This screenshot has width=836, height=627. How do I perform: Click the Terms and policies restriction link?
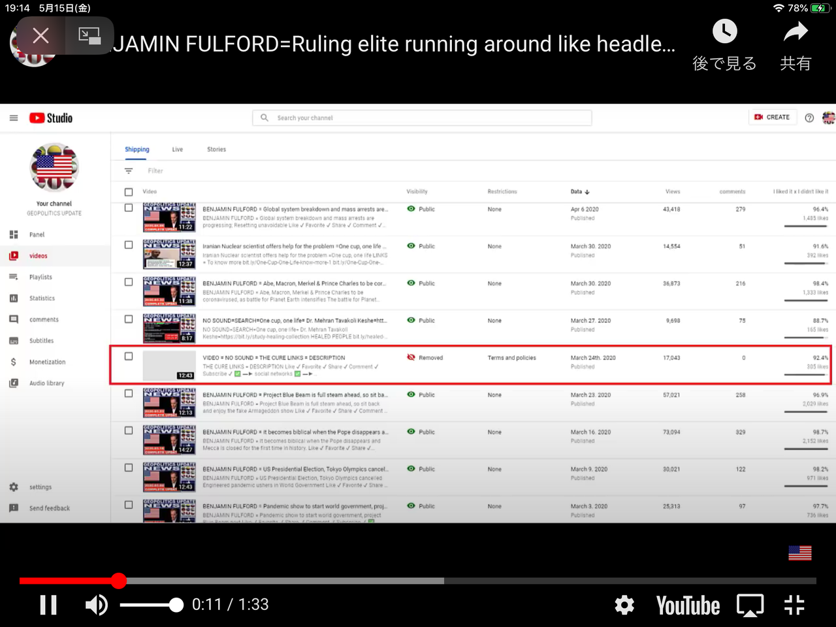[x=511, y=358]
